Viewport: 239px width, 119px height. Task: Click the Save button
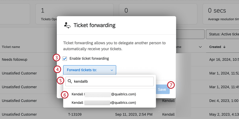(162, 89)
